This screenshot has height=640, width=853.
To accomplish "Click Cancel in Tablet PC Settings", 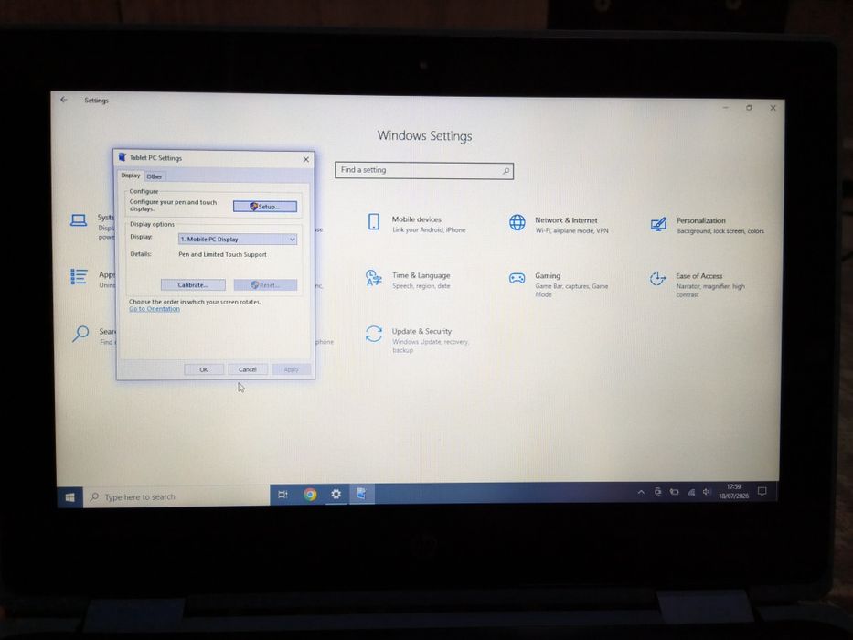I will (248, 369).
